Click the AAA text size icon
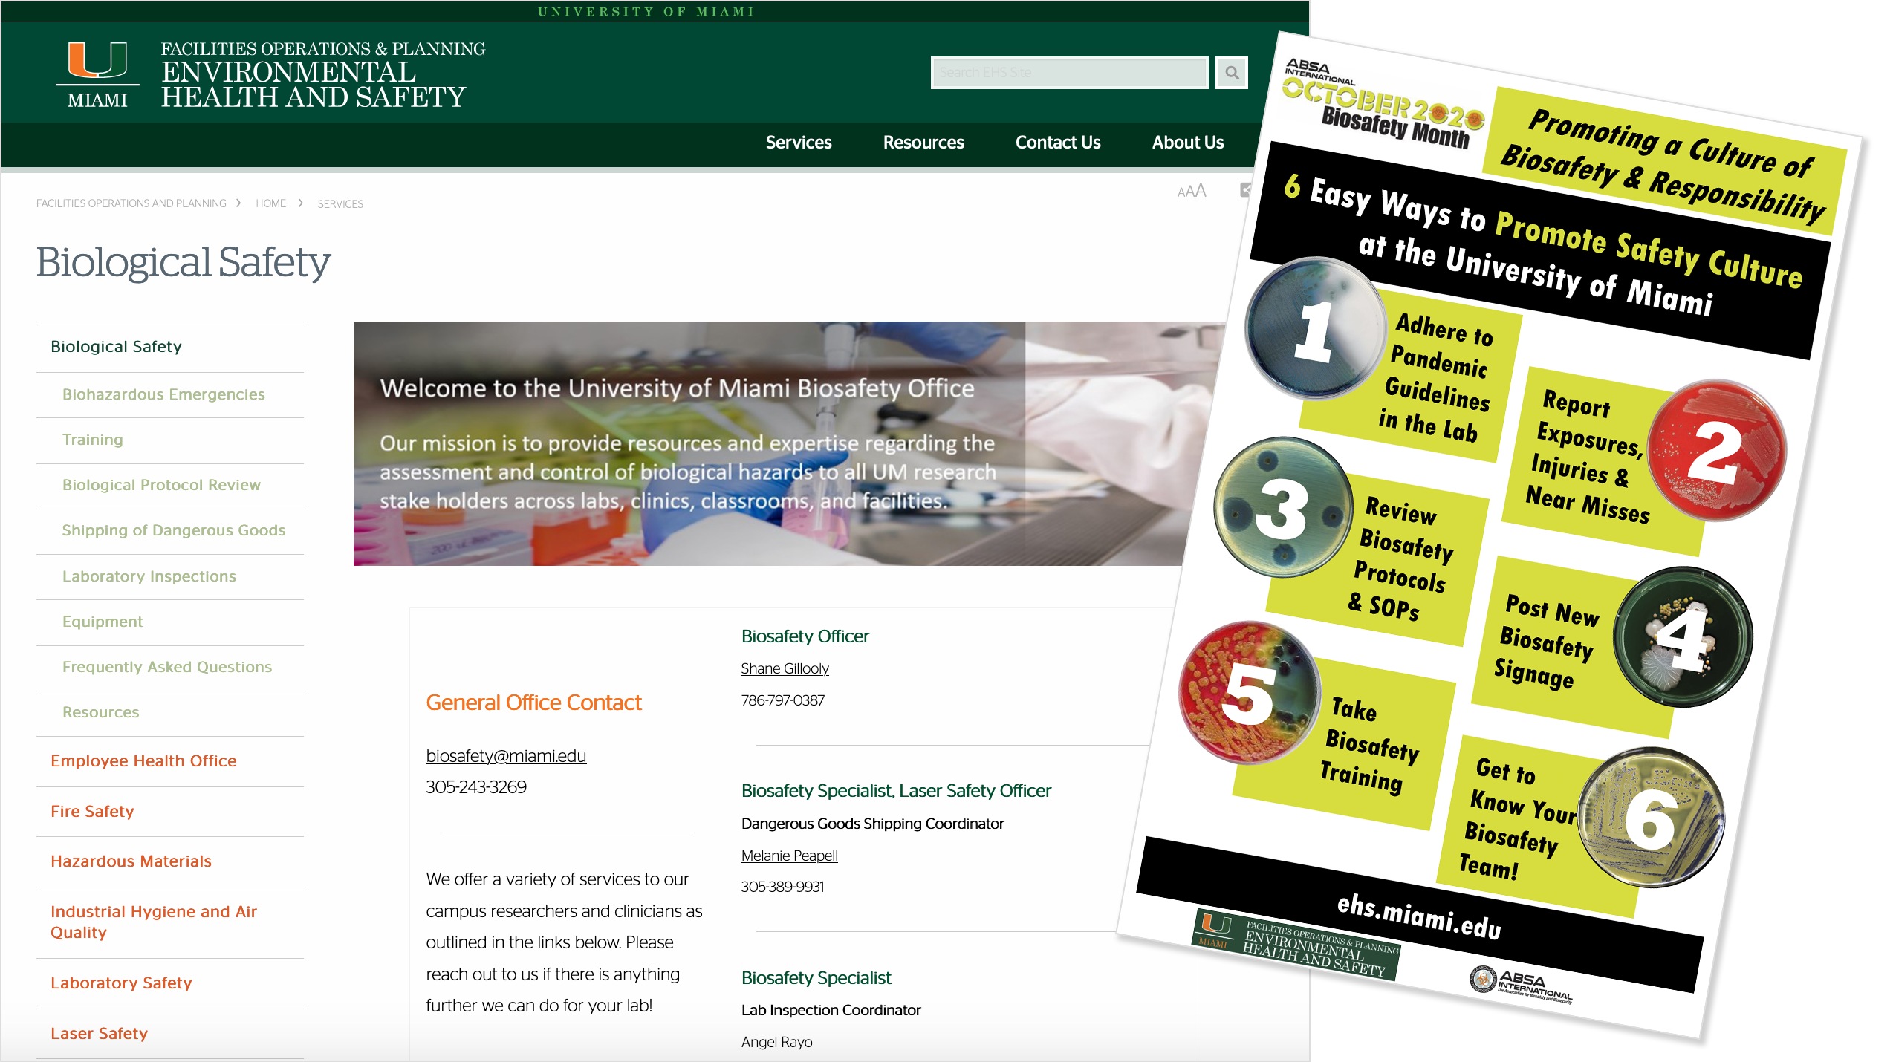Viewport: 1893px width, 1062px height. [x=1192, y=192]
